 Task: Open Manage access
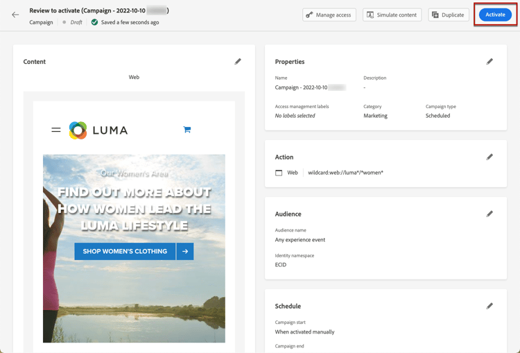click(329, 15)
